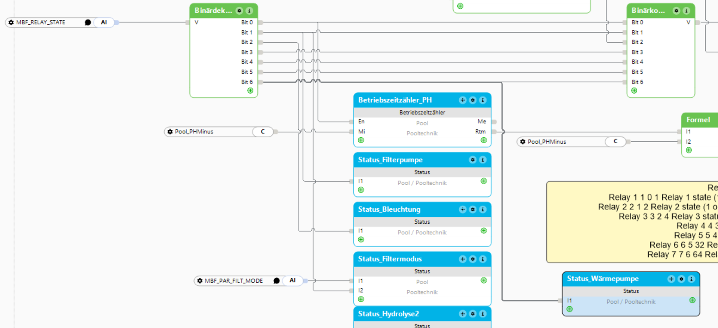The image size is (718, 328).
Task: Add an output with Binärdek... green plus
Action: (250, 91)
